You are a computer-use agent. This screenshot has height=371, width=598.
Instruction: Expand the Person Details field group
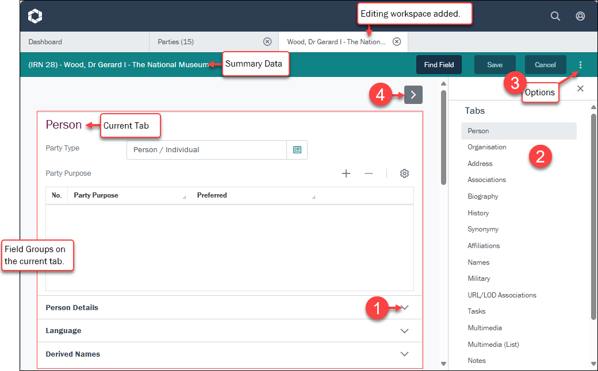(x=405, y=308)
